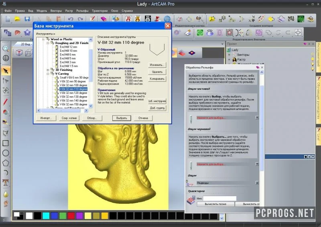Select V-Bit 32 mm 90 degree tool
This screenshot has height=227, width=321.
click(x=73, y=81)
